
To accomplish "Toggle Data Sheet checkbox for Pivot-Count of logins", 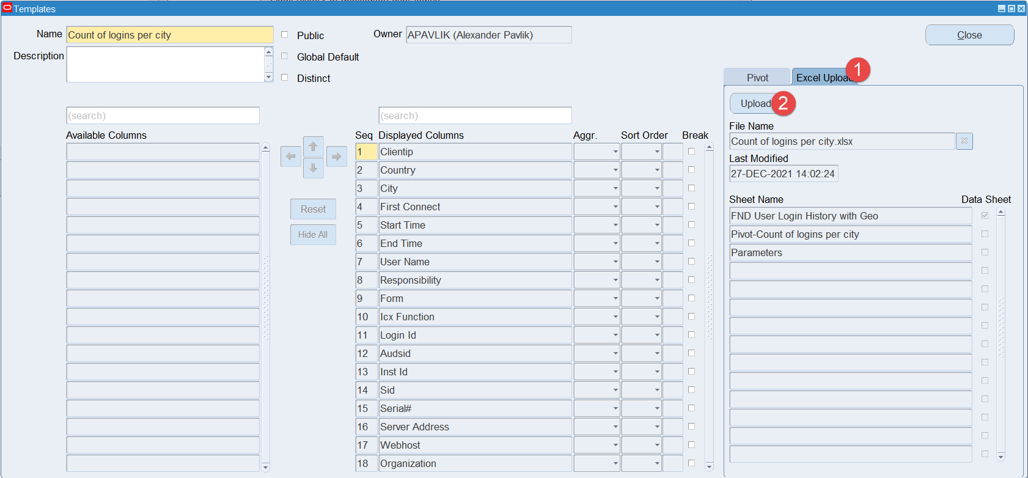I will point(985,234).
